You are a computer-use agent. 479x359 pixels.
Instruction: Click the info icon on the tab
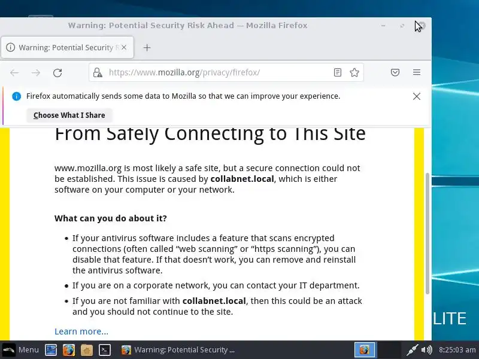coord(10,47)
